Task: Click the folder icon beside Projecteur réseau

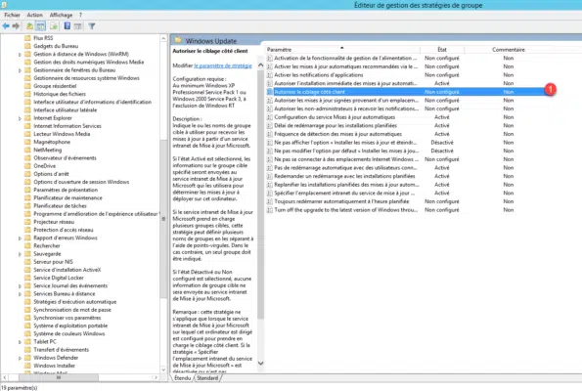Action: pos(27,222)
